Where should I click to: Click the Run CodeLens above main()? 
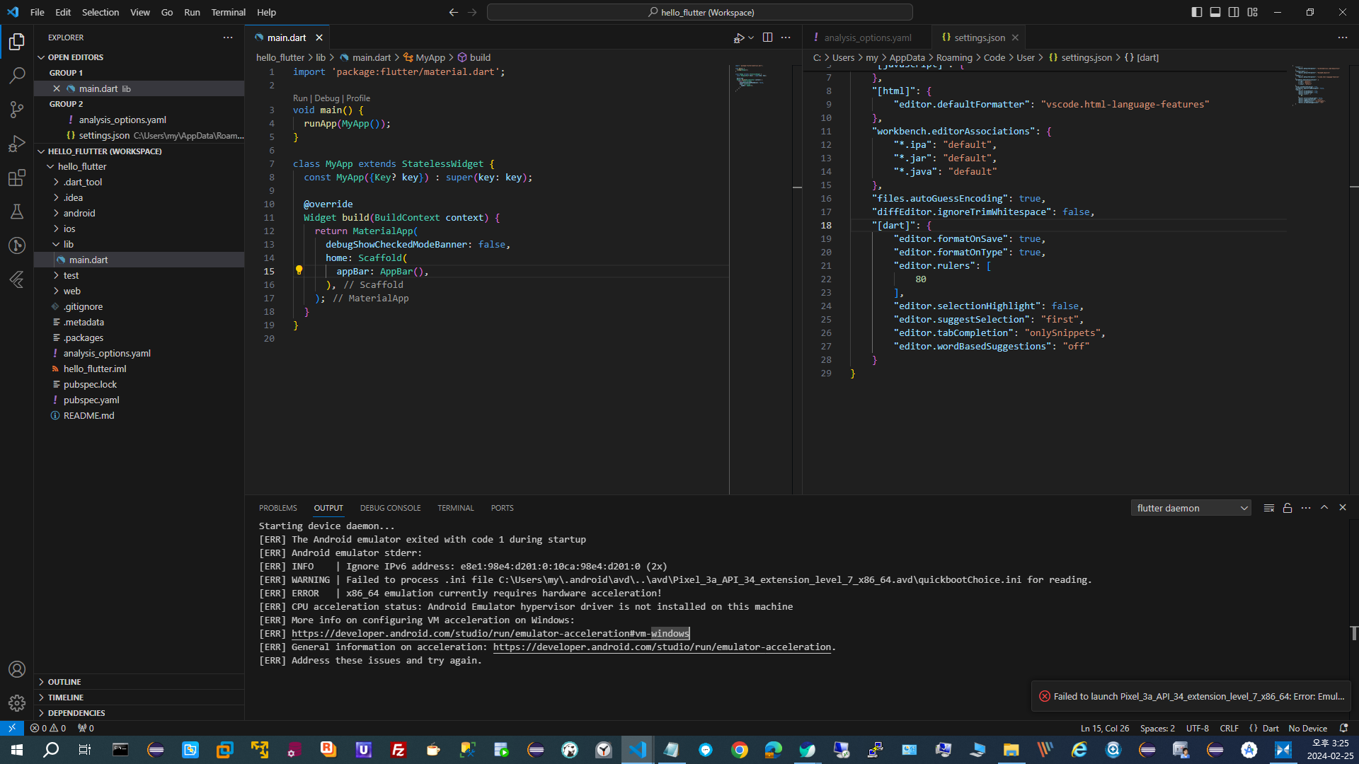300,98
